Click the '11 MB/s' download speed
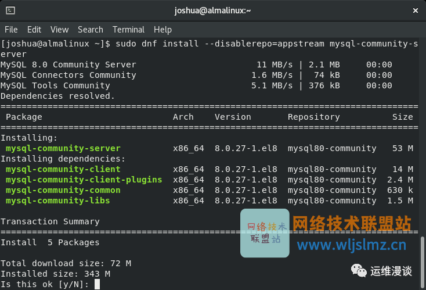The width and height of the screenshot is (426, 290). 275,65
